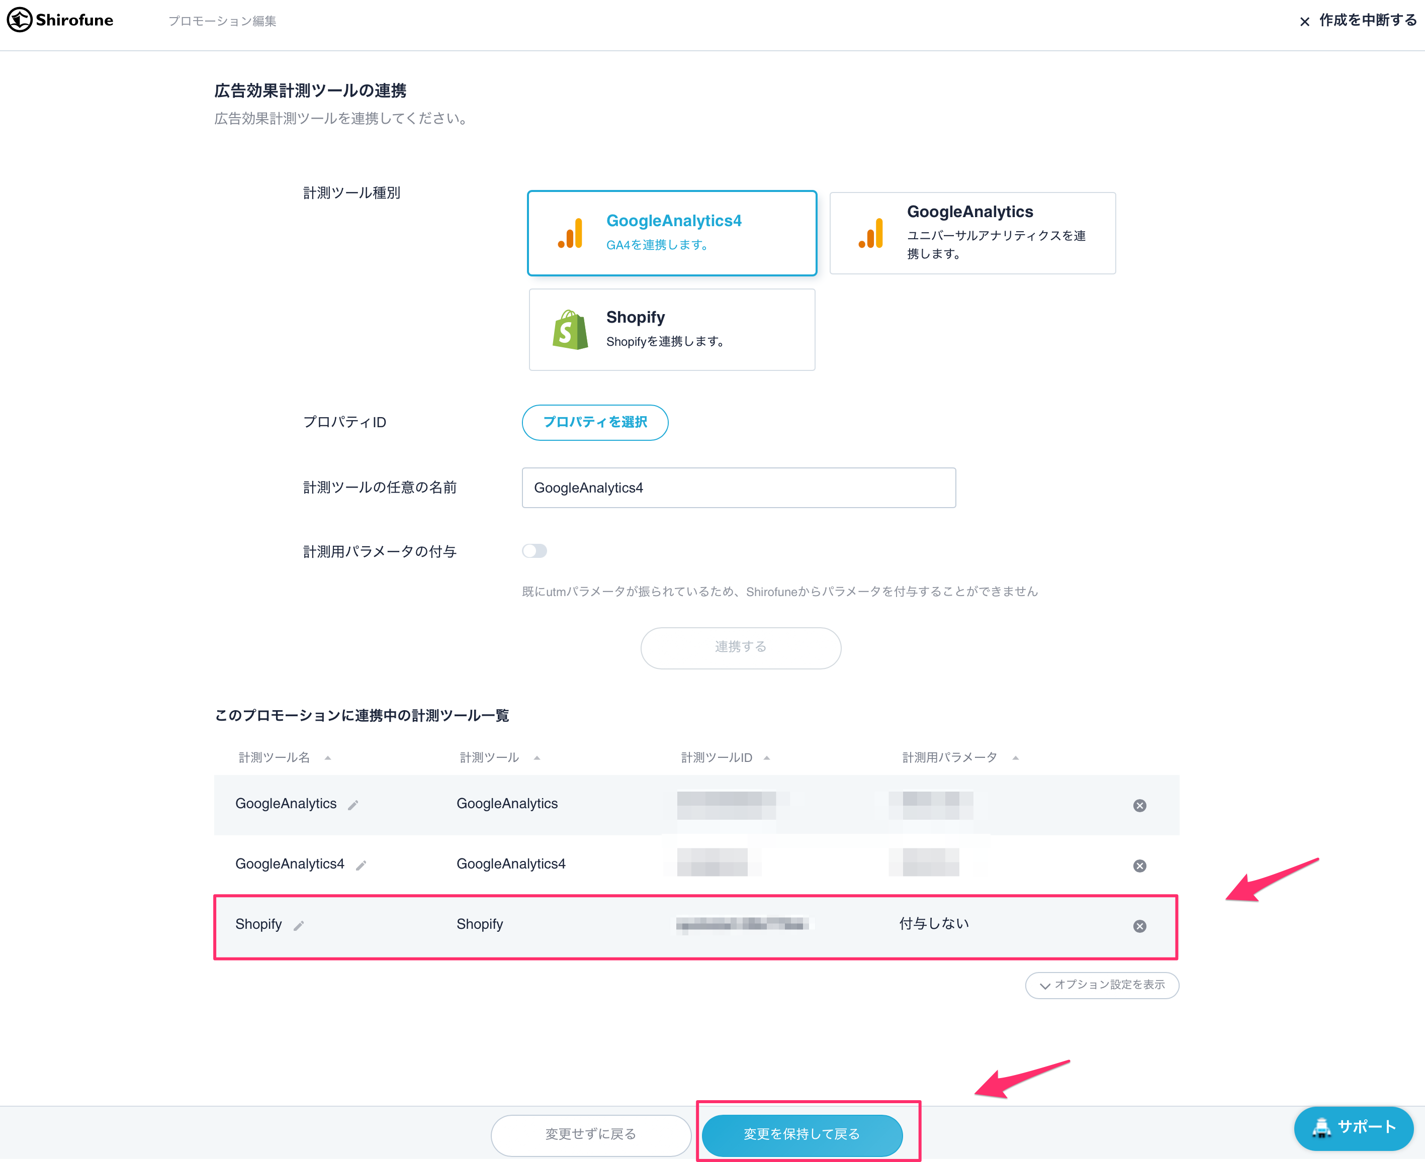The height and width of the screenshot is (1162, 1425).
Task: Click the GoogleAnalytics4 name cell in table
Action: pyautogui.click(x=289, y=863)
